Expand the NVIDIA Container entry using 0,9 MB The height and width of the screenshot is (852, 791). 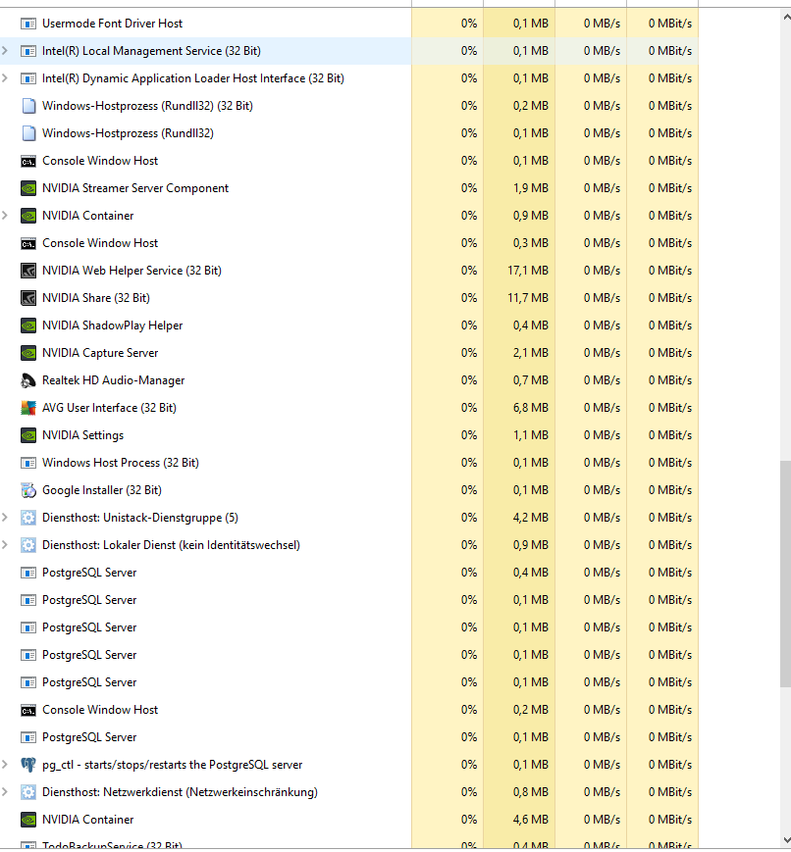point(5,216)
